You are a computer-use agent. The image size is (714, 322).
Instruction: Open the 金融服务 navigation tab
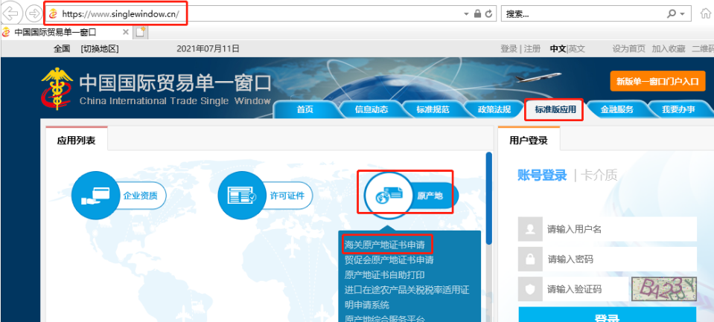616,109
